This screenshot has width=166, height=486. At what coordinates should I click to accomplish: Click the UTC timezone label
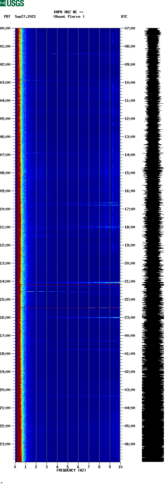click(x=124, y=17)
